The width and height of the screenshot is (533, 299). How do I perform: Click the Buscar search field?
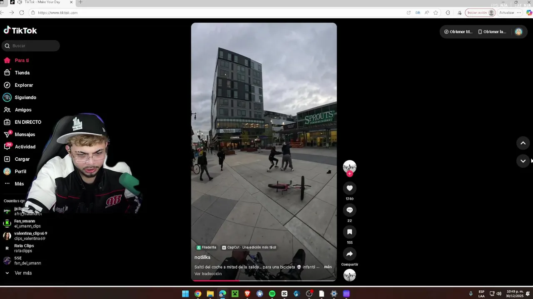[31, 46]
